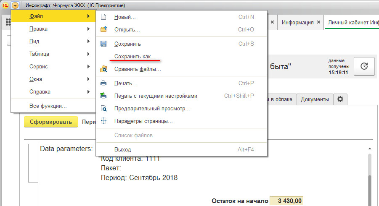Open the 'в облаке' tab

tap(281, 99)
